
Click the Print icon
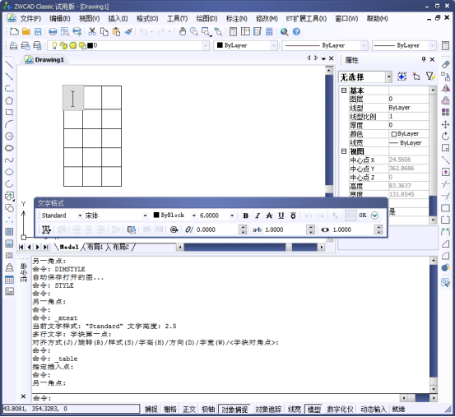coord(53,31)
